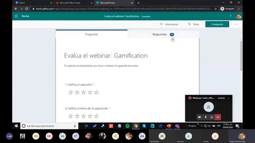Click the fifth star of Califica al expositor
Screen dimensions: 255x143
[x=96, y=92]
